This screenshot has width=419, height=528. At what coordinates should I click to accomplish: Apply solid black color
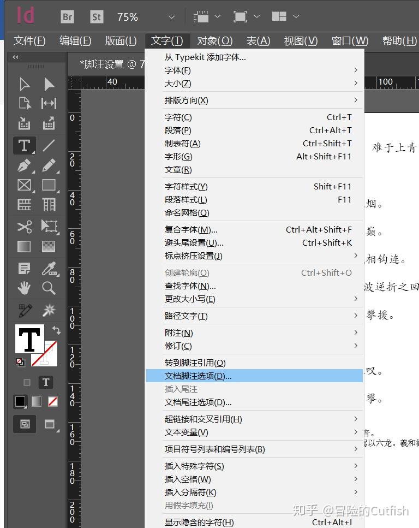[x=20, y=401]
